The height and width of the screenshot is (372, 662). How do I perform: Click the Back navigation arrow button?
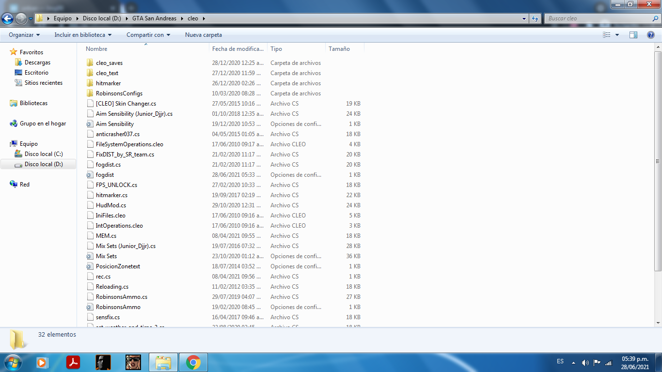8,18
